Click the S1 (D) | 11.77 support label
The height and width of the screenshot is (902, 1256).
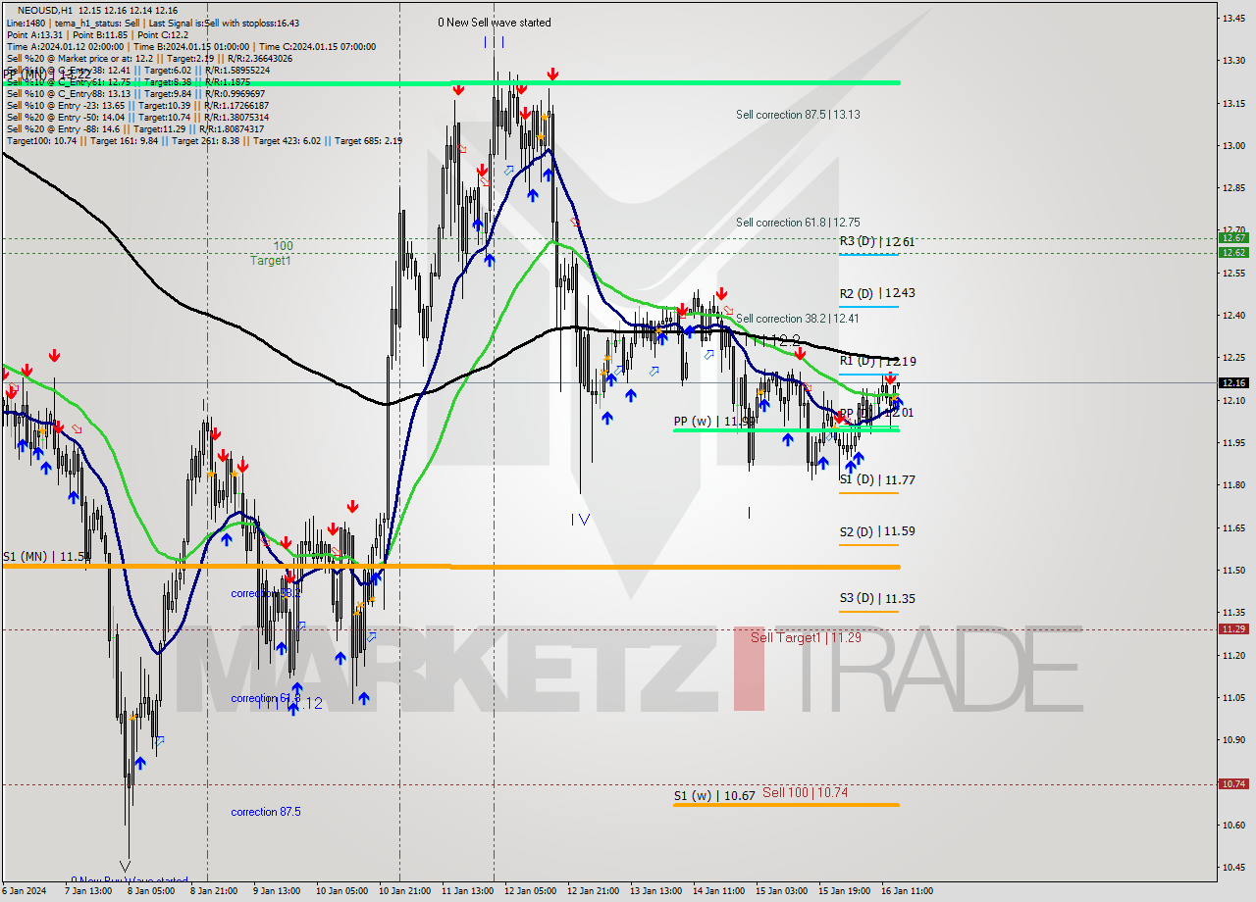[x=877, y=479]
